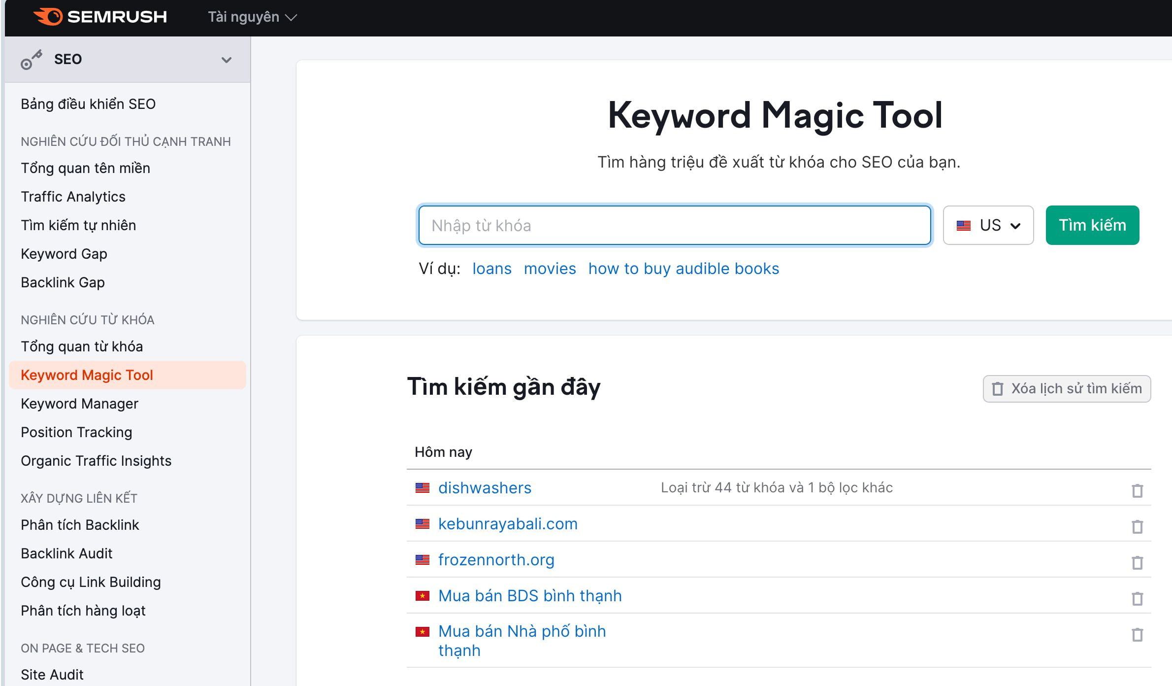Open Công cụ Link Building

91,582
